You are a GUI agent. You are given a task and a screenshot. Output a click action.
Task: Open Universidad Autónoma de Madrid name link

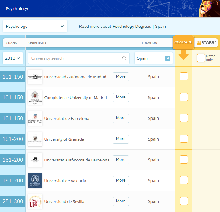click(x=75, y=77)
